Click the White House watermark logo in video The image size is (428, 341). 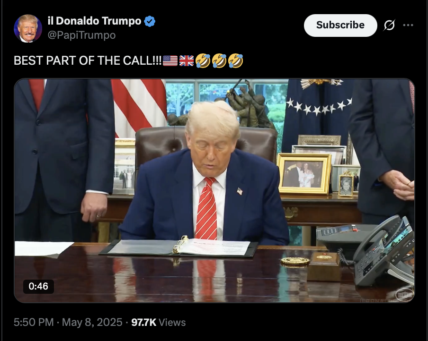[404, 295]
